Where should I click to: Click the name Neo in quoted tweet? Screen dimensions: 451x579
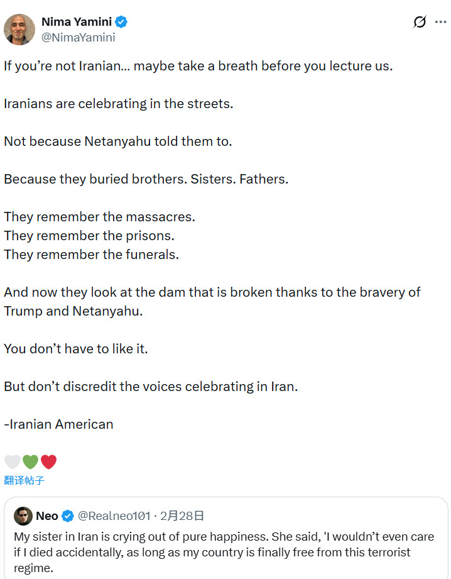pos(47,516)
